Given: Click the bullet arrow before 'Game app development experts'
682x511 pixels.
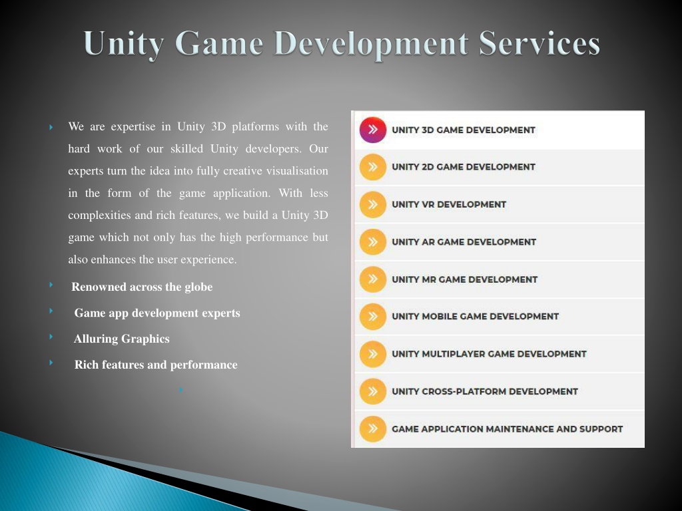Looking at the screenshot, I should coord(51,311).
